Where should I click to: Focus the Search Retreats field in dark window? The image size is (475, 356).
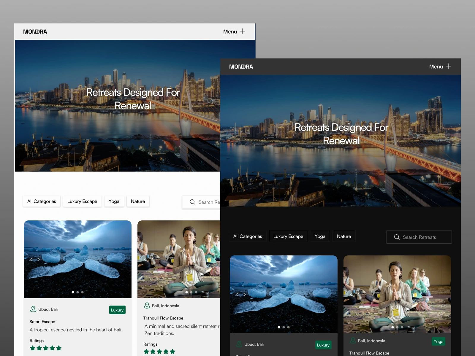point(419,237)
